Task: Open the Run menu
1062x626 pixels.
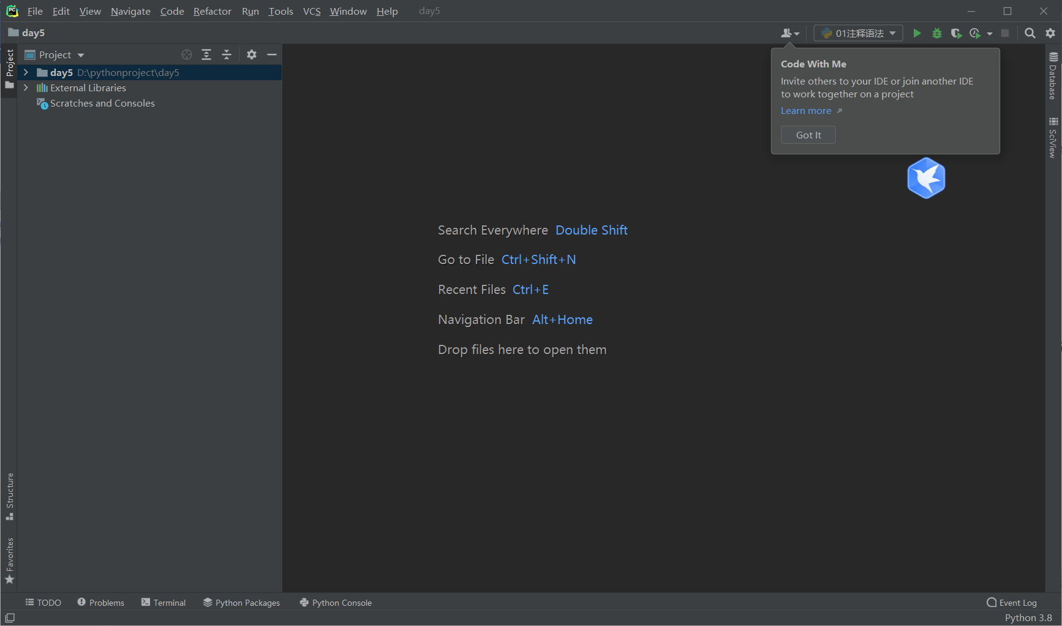Action: (x=250, y=11)
